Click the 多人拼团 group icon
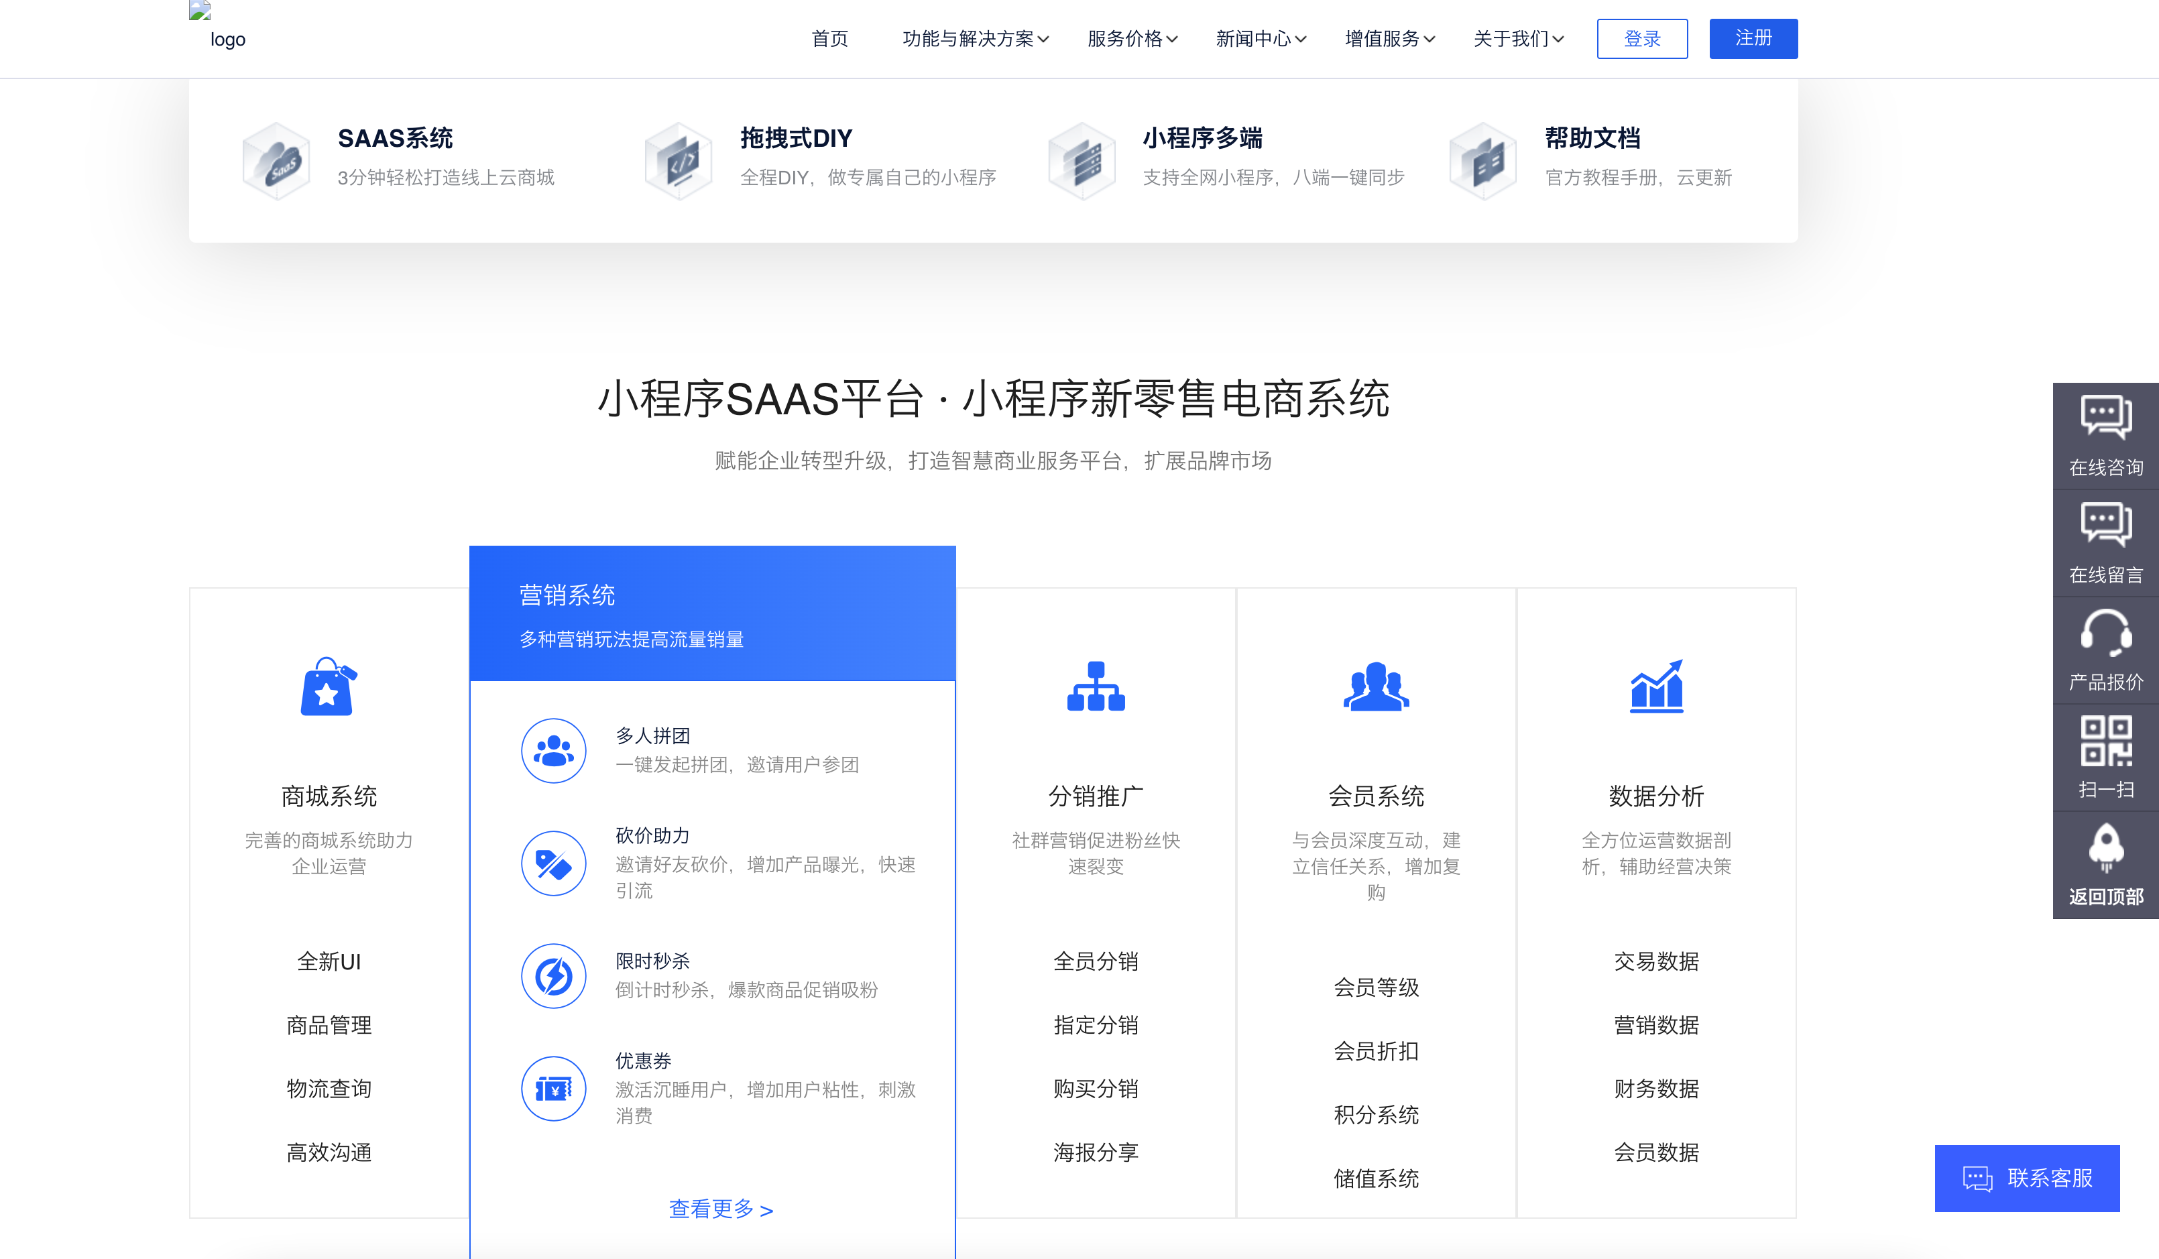This screenshot has height=1259, width=2159. (x=553, y=750)
